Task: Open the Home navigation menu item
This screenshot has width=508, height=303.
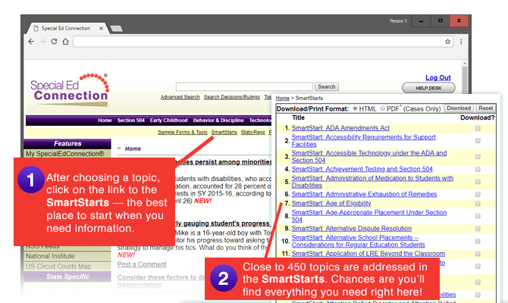Action: tap(105, 120)
